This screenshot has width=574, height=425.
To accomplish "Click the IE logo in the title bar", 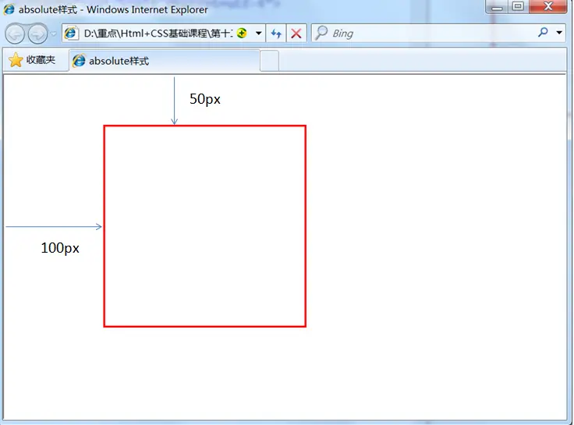I will coord(9,9).
